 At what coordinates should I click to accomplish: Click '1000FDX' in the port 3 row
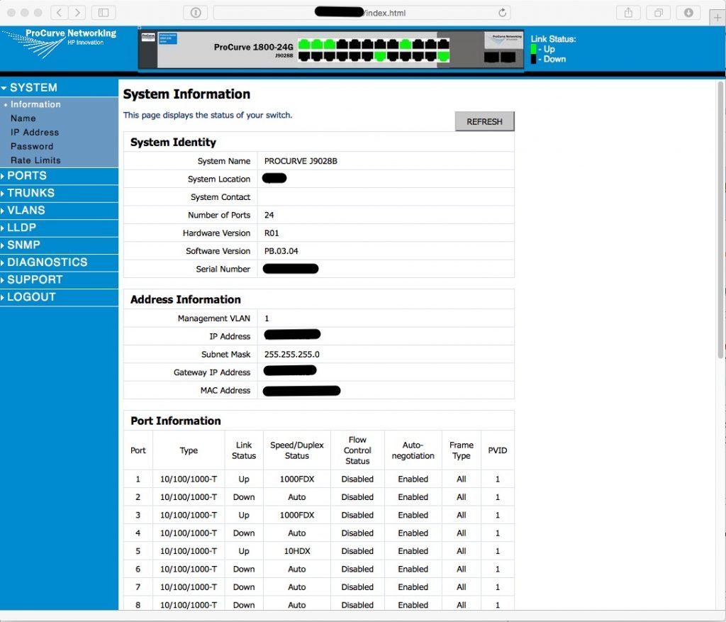(297, 516)
